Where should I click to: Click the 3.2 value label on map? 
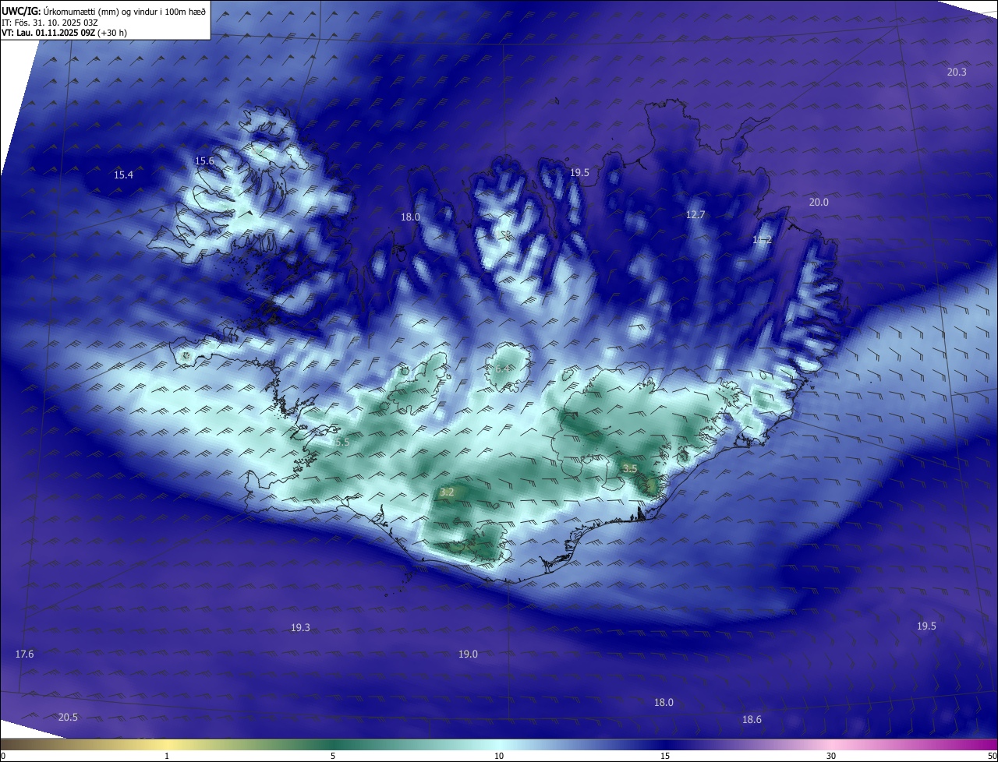click(x=447, y=492)
